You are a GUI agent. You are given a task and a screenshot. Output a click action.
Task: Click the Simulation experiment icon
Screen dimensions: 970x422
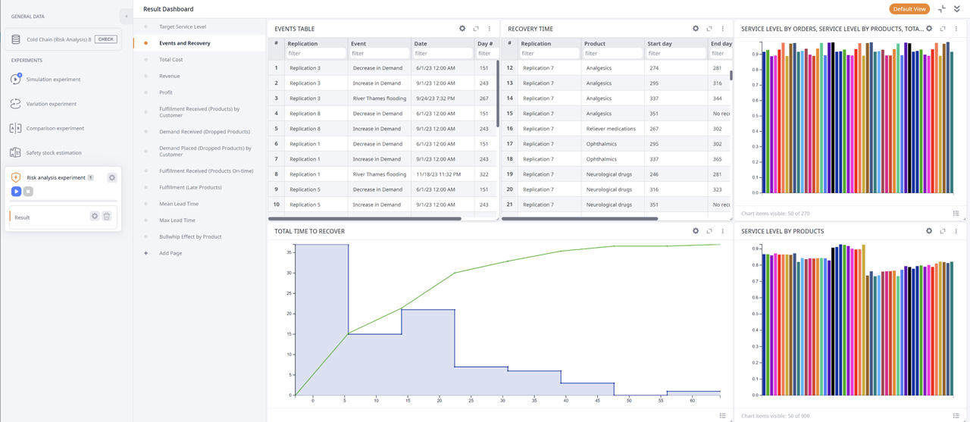(16, 80)
